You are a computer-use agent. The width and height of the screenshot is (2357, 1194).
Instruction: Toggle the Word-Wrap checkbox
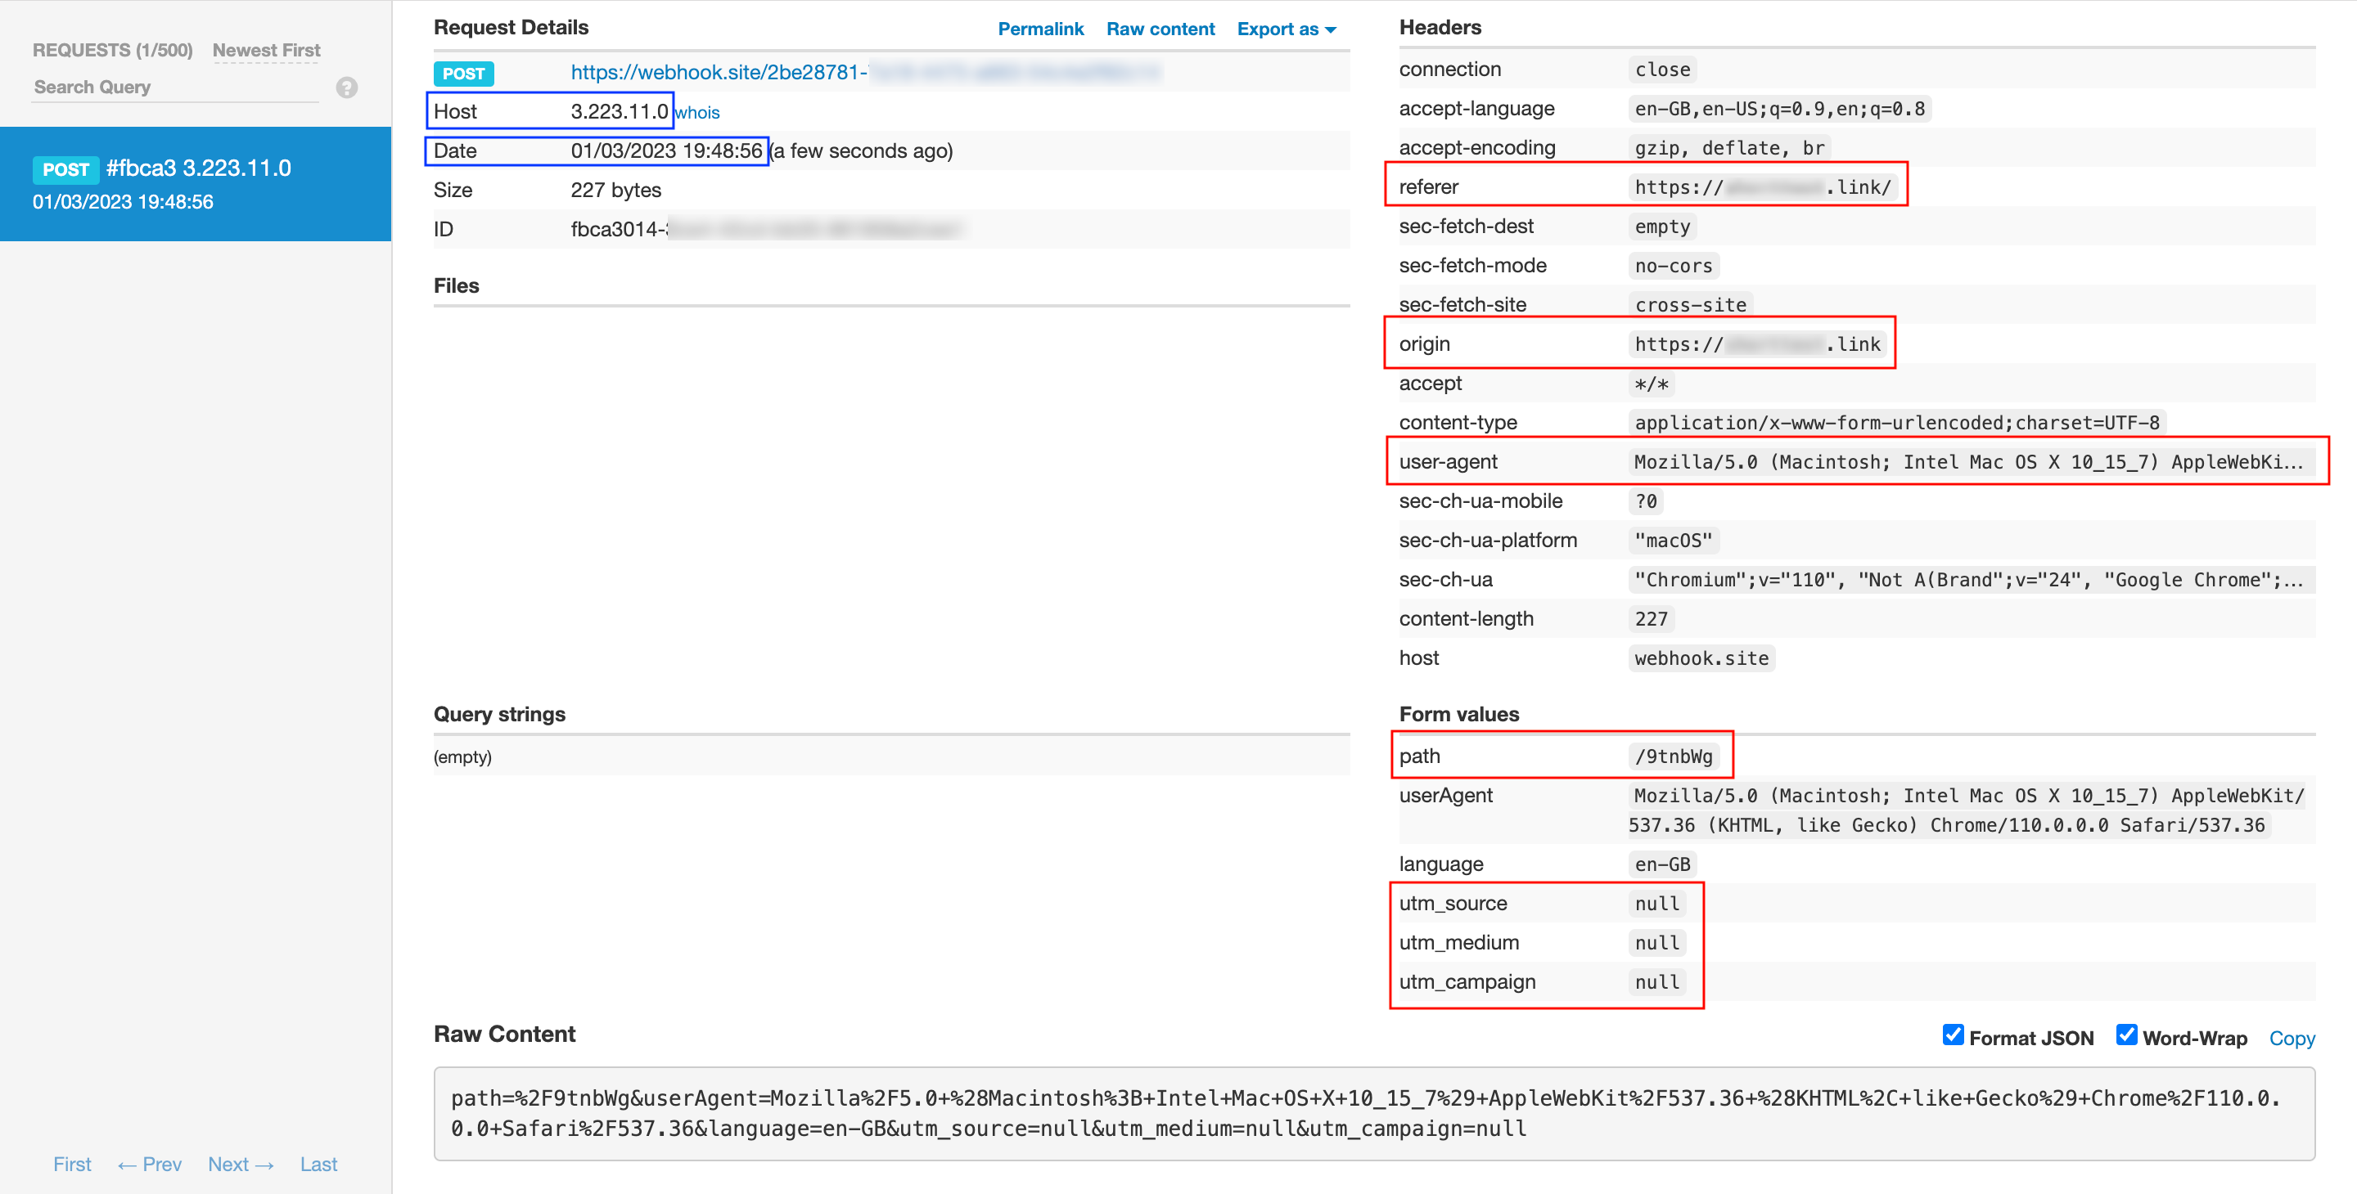click(2126, 1035)
